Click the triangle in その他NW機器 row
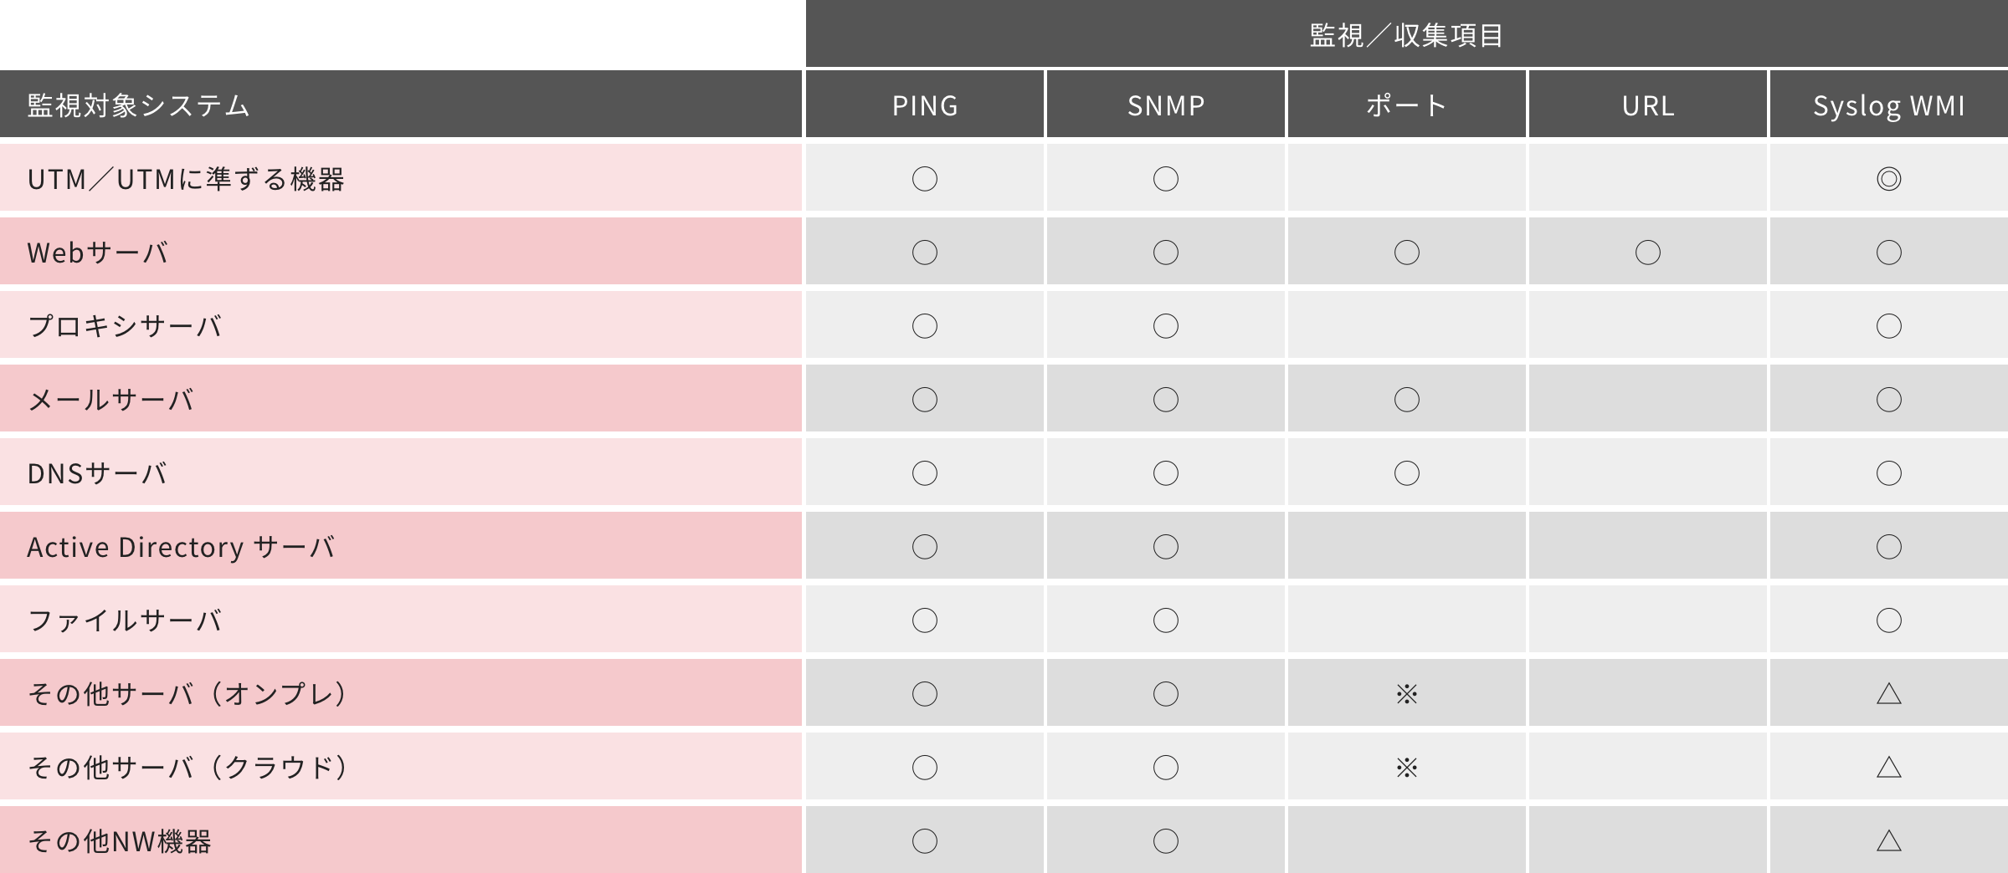The width and height of the screenshot is (2008, 873). tap(1888, 840)
